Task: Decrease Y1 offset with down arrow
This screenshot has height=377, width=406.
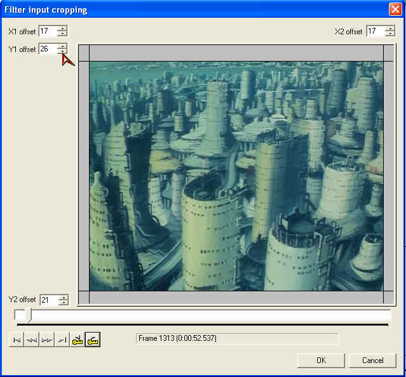Action: point(62,51)
